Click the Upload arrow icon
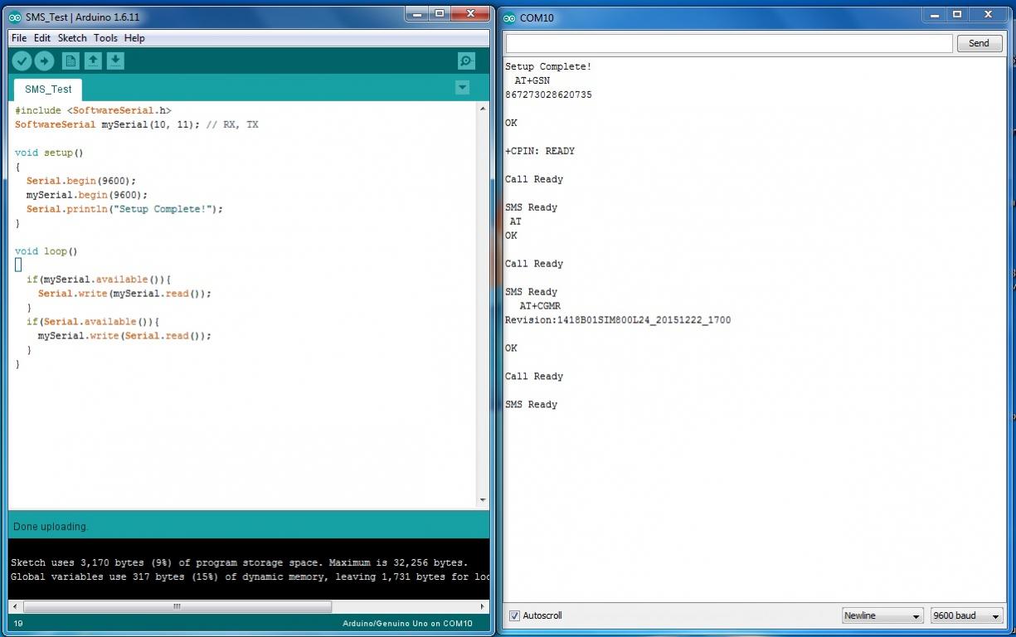1016x637 pixels. point(44,61)
